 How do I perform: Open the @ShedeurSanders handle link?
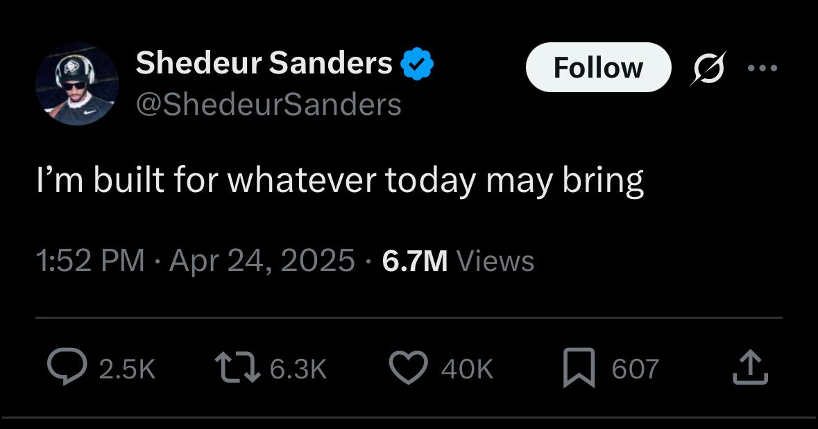click(x=269, y=105)
